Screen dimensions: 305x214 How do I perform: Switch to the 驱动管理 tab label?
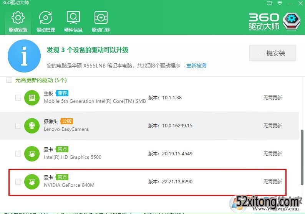45,30
